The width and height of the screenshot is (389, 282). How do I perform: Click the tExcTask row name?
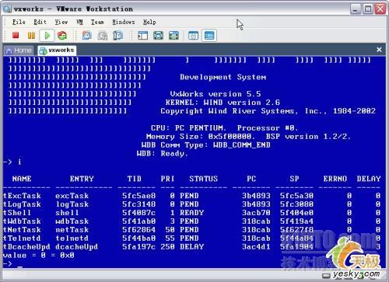click(x=22, y=196)
